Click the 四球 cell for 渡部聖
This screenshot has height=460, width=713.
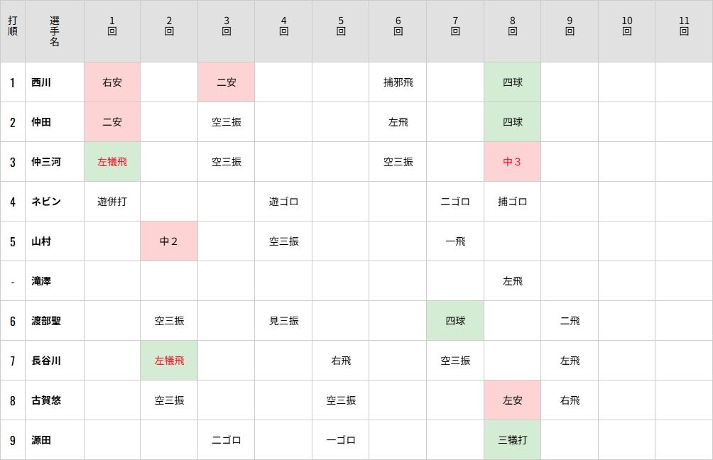click(455, 321)
